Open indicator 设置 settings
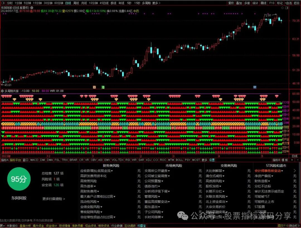The height and width of the screenshot is (228, 301). click(x=212, y=160)
